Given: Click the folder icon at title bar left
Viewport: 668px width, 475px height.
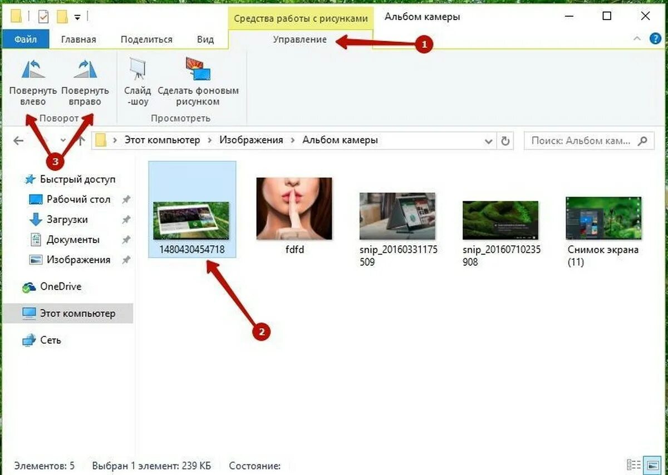Looking at the screenshot, I should 17,17.
